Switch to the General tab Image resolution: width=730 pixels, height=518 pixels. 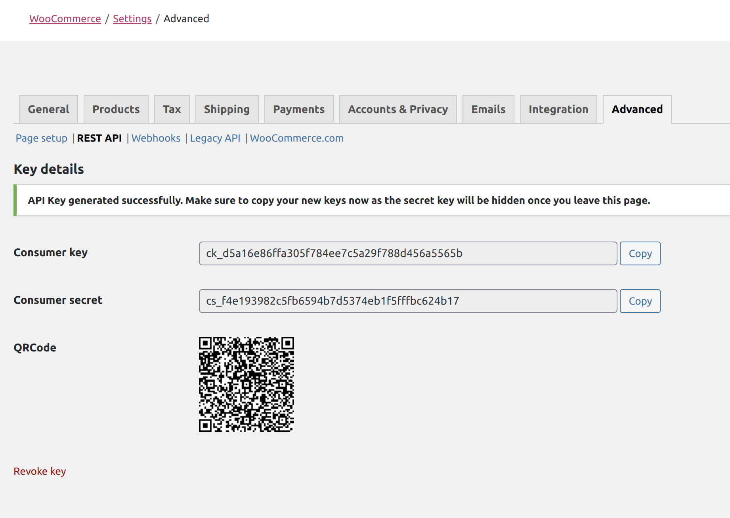point(48,109)
